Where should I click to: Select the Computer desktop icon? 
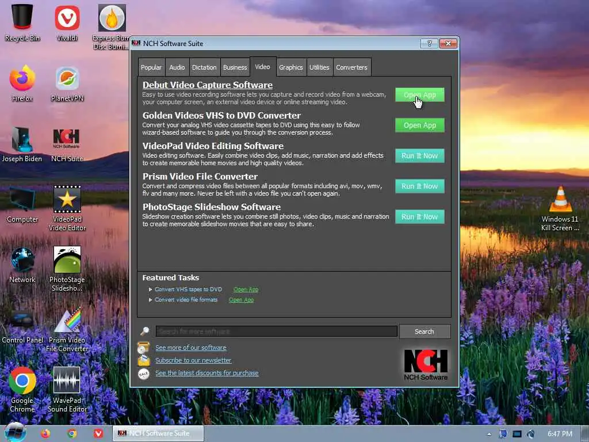[x=22, y=205]
